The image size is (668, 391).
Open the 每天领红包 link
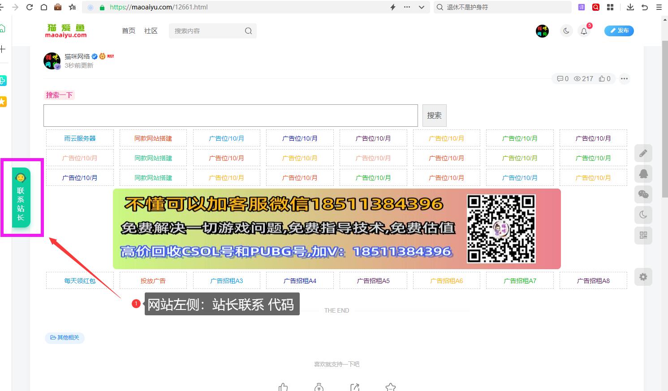click(x=80, y=281)
